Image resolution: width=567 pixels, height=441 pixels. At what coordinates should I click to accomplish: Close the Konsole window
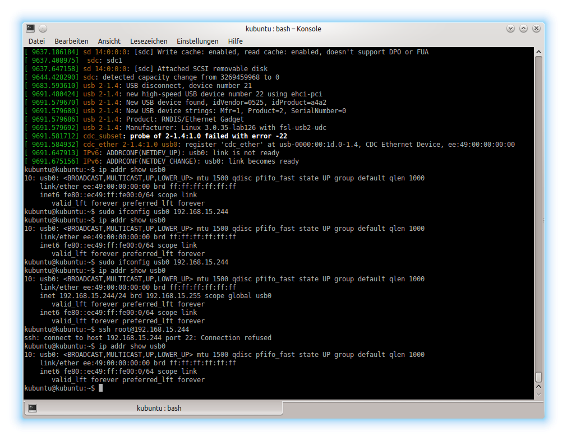[x=536, y=28]
